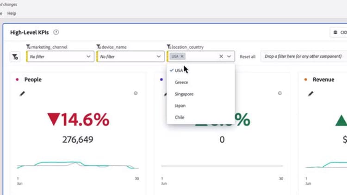Open the marketing_channel filter dropdown
Image resolution: width=347 pixels, height=195 pixels.
[x=60, y=57]
